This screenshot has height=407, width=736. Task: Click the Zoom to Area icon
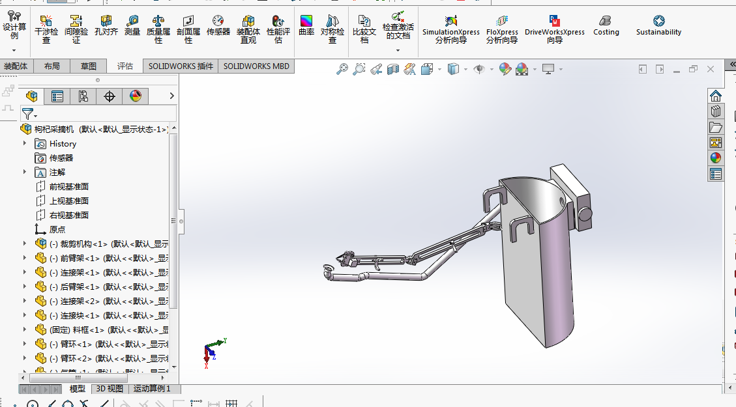pyautogui.click(x=359, y=70)
